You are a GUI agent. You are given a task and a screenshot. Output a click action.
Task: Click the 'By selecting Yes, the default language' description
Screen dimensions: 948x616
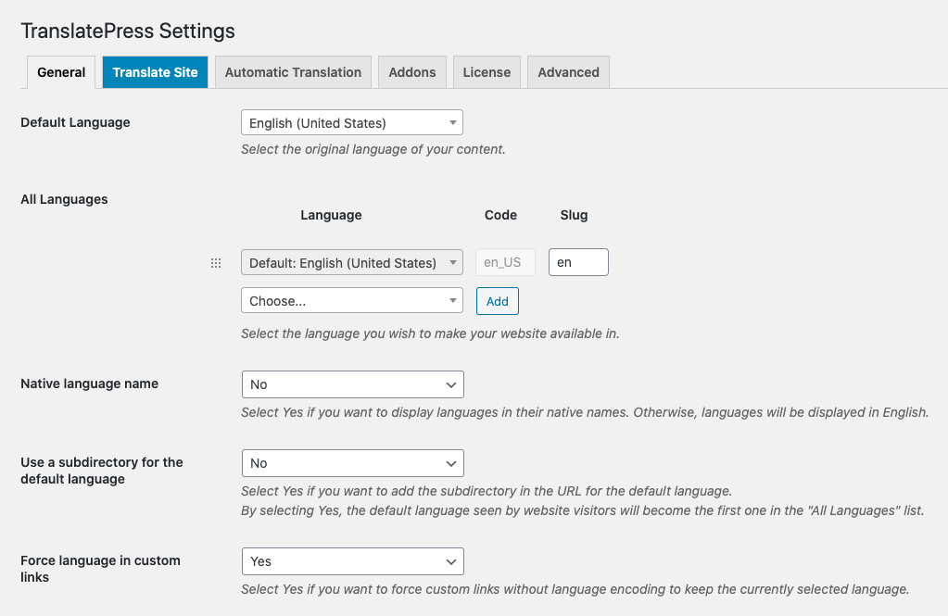tap(583, 510)
